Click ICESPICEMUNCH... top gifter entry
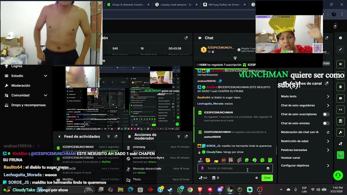This screenshot has width=347, height=195. pos(217,50)
